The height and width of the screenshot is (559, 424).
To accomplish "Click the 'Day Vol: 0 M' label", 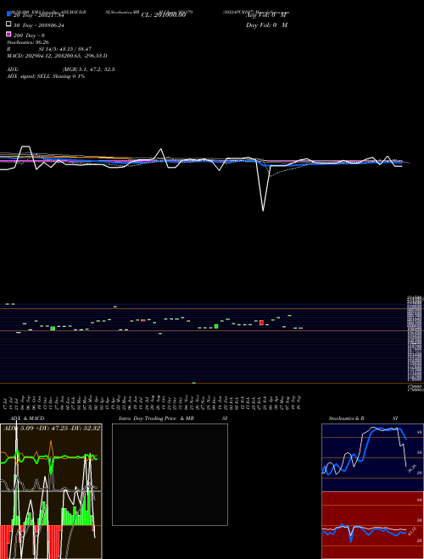I will 266,25.
